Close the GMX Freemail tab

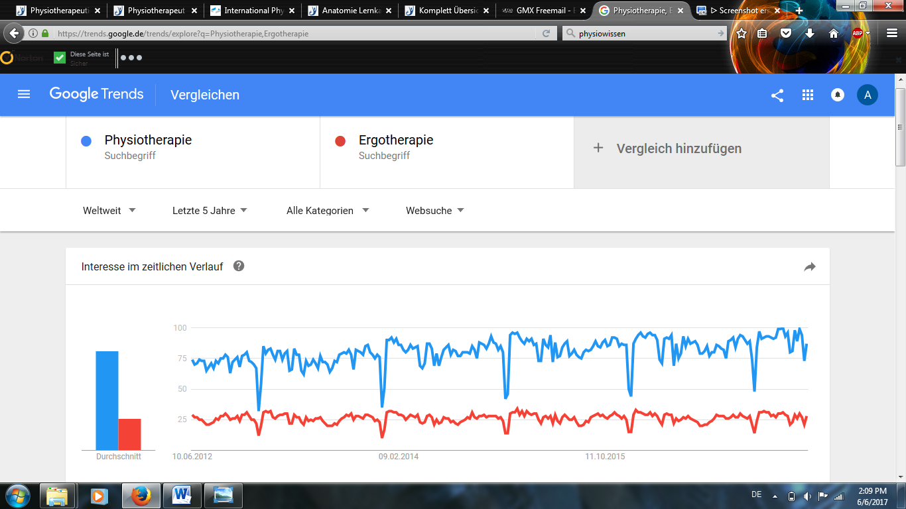[x=582, y=11]
